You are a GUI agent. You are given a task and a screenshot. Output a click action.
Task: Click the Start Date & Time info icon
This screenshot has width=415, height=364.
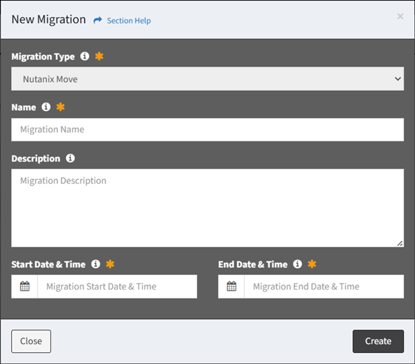(96, 264)
